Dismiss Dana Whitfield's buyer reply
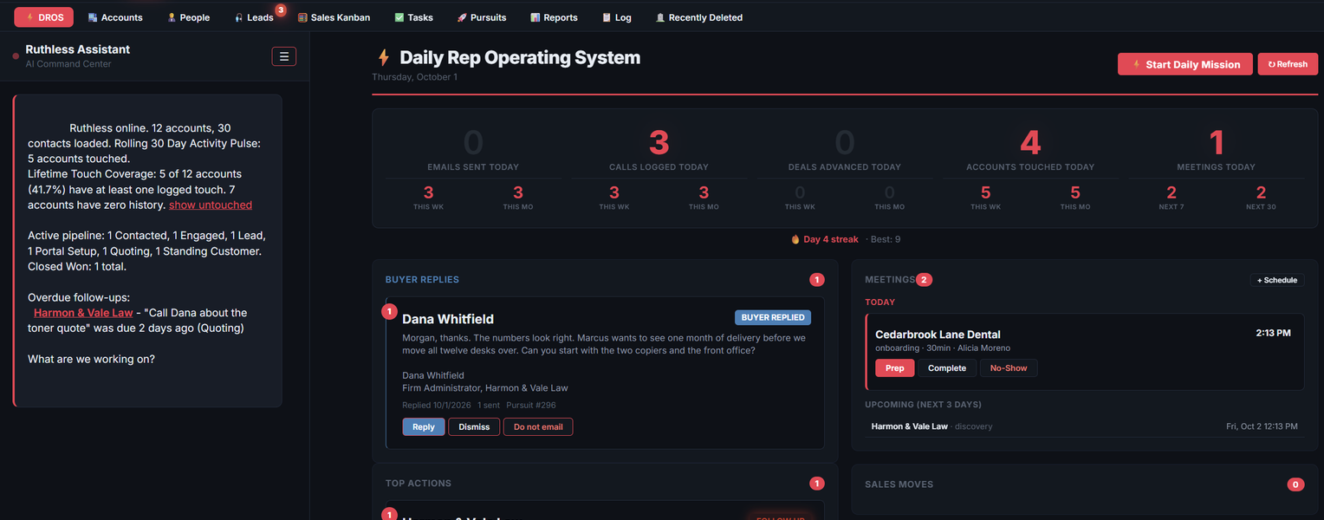The image size is (1324, 520). [x=474, y=426]
